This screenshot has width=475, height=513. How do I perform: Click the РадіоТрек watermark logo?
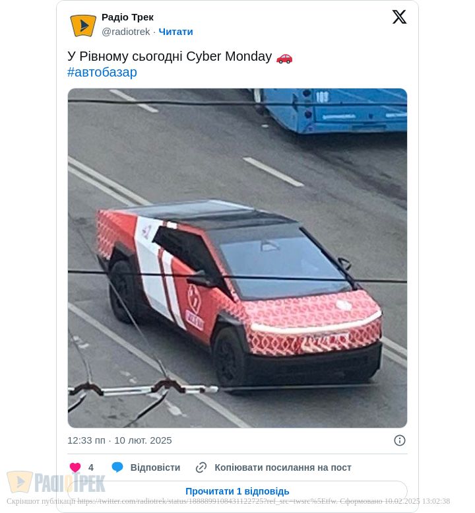click(55, 482)
